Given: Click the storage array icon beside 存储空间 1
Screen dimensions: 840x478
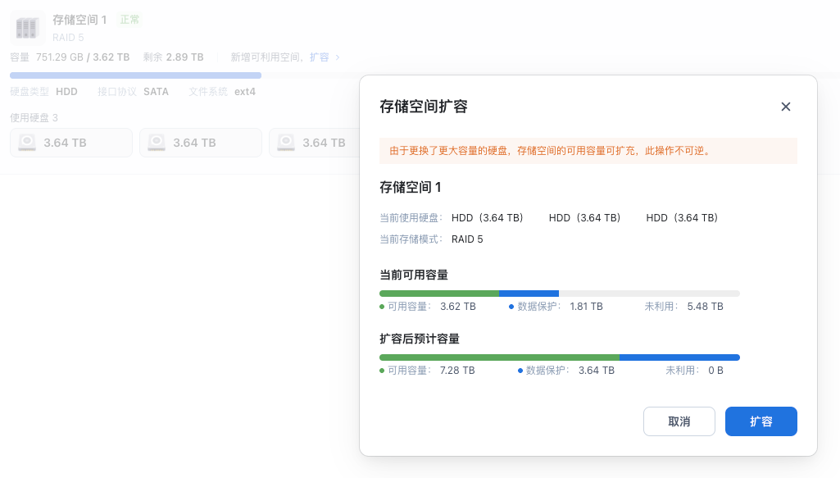Looking at the screenshot, I should pos(26,26).
